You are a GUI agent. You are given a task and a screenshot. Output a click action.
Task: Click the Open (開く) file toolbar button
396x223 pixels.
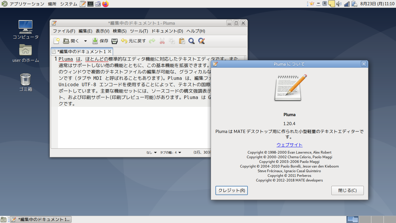tap(71, 41)
